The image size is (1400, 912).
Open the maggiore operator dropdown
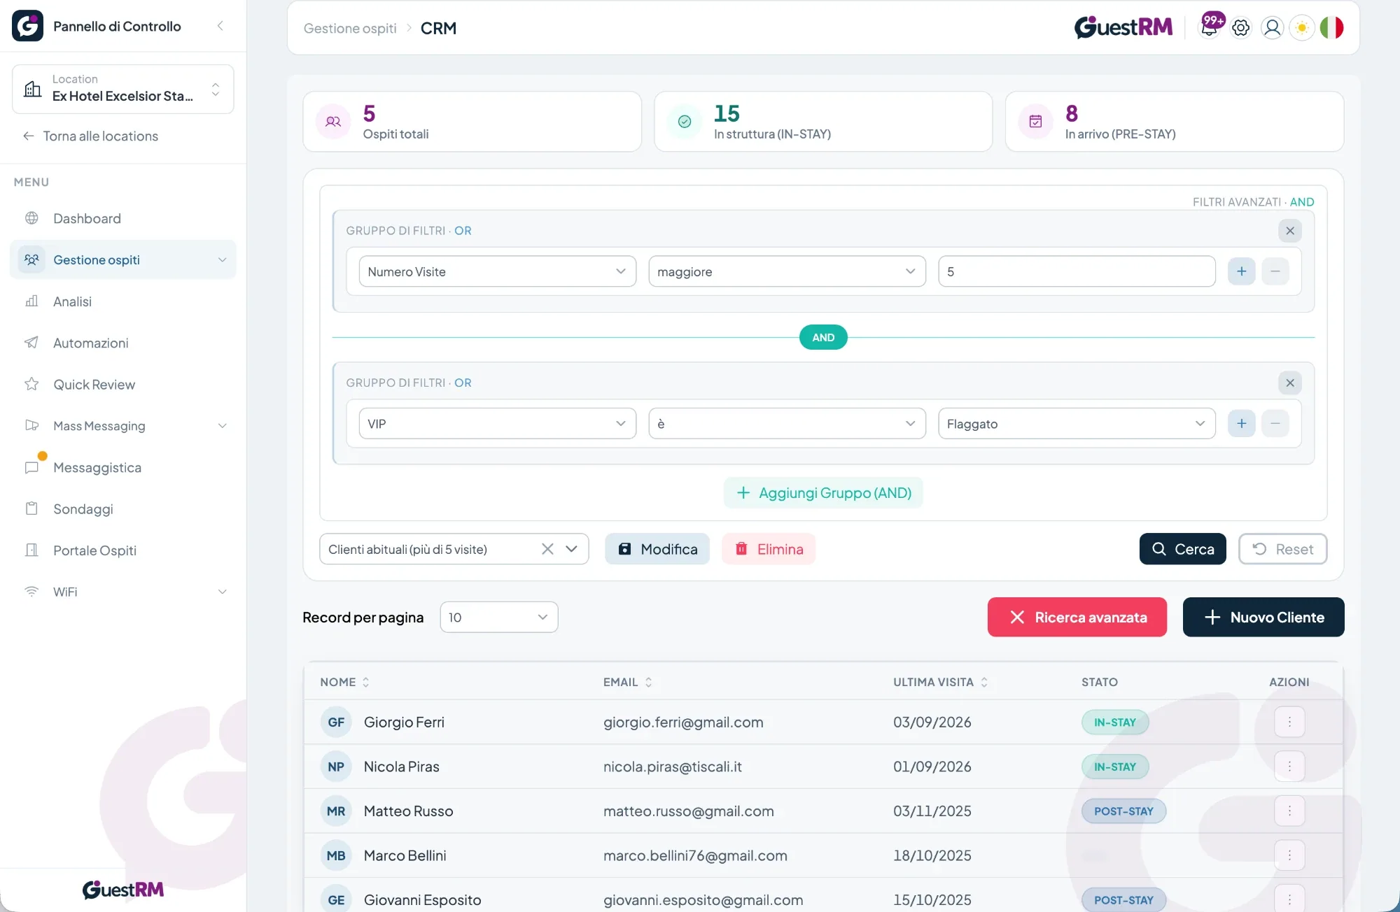tap(787, 271)
